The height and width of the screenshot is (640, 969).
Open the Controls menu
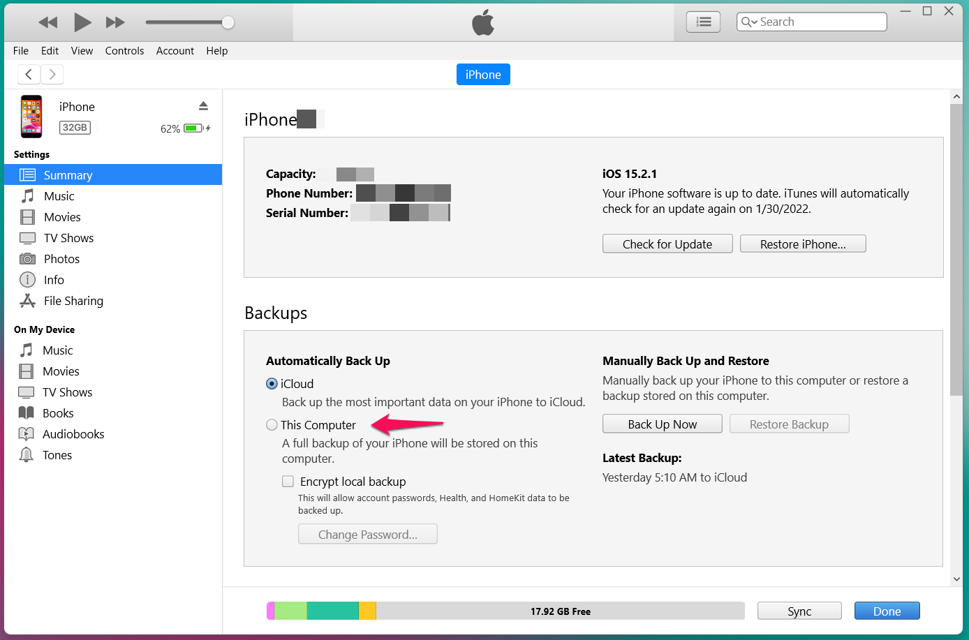point(124,51)
